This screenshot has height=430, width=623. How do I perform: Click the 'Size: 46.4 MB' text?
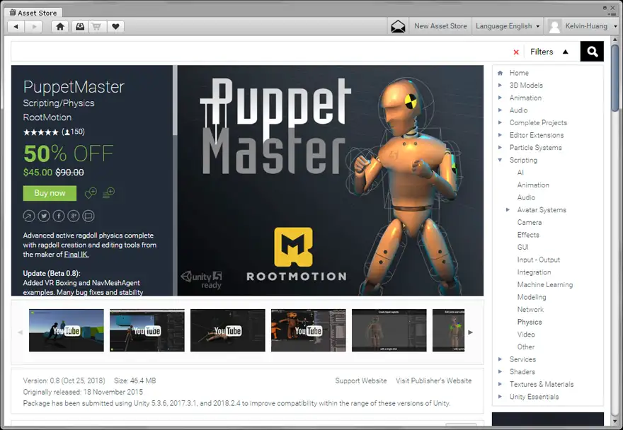135,380
